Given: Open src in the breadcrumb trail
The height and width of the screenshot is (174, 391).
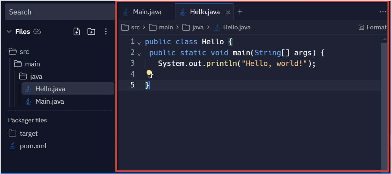Looking at the screenshot, I should point(136,27).
